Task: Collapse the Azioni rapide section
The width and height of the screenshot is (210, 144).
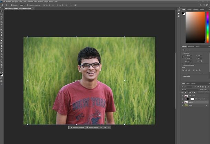Action: pyautogui.click(x=182, y=76)
